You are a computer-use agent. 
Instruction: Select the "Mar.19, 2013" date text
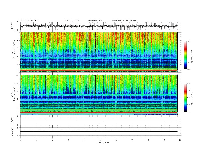[x=72, y=21]
